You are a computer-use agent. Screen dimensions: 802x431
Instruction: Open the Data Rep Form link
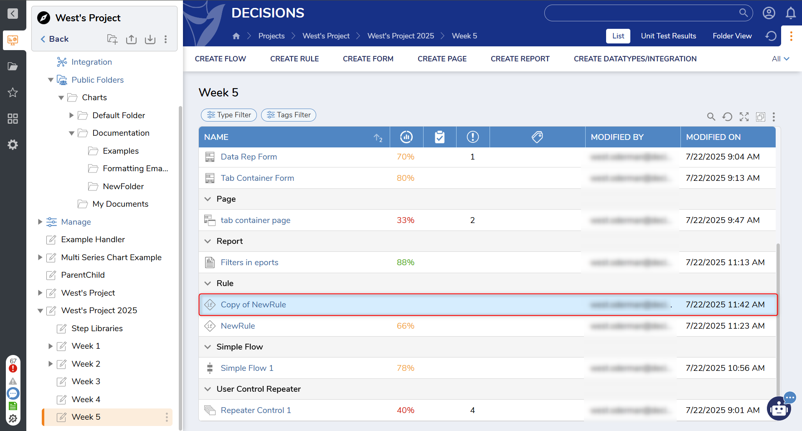(x=249, y=157)
